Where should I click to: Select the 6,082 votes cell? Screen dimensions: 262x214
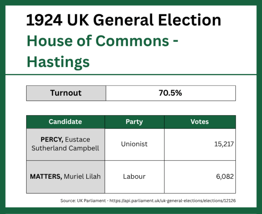200,177
